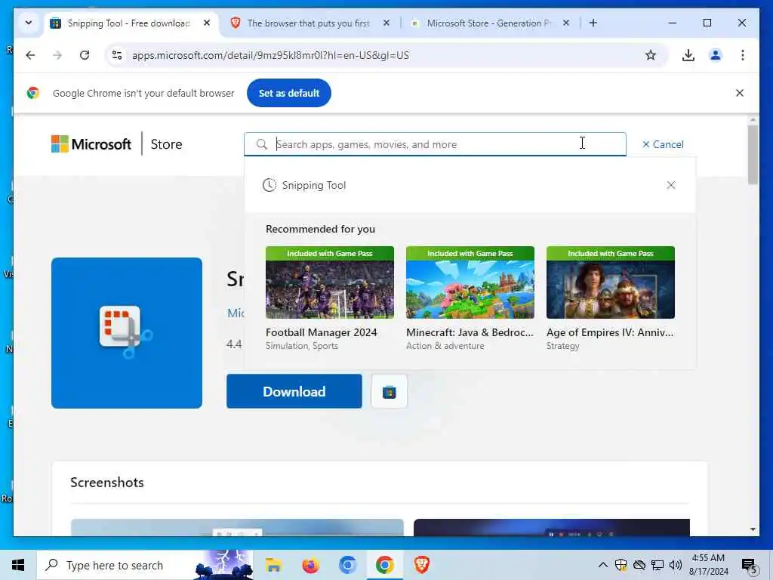This screenshot has width=773, height=580.
Task: Switch to Microsoft Store Generation tab
Action: [x=488, y=23]
